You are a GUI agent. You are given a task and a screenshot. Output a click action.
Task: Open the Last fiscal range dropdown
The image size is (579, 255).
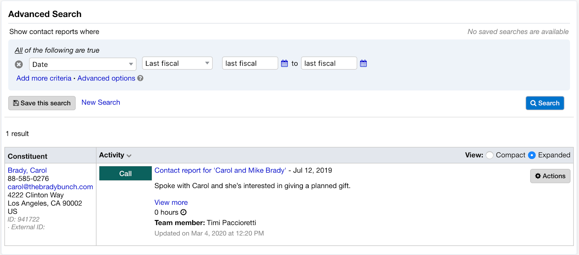177,63
